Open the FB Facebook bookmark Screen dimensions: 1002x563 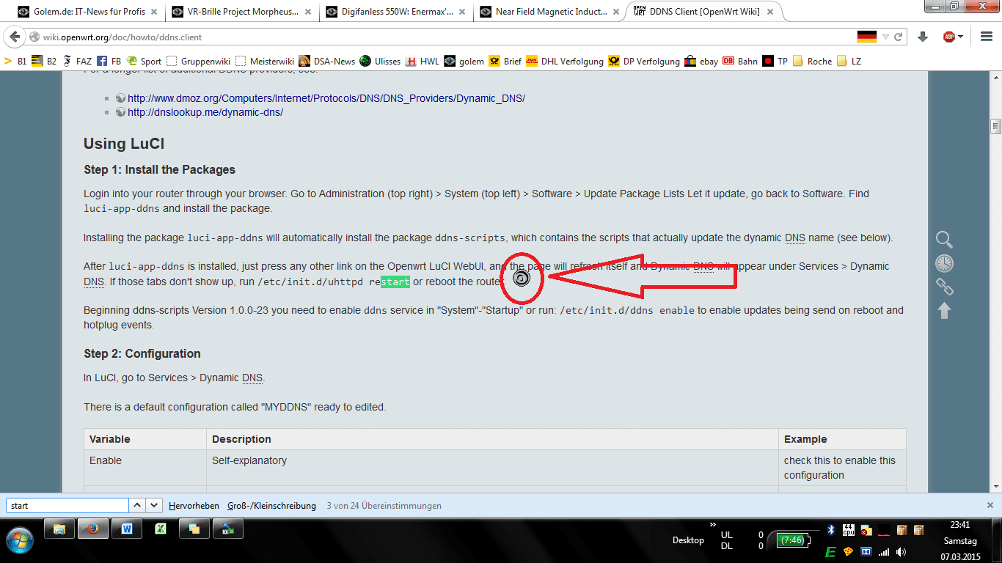pyautogui.click(x=109, y=62)
